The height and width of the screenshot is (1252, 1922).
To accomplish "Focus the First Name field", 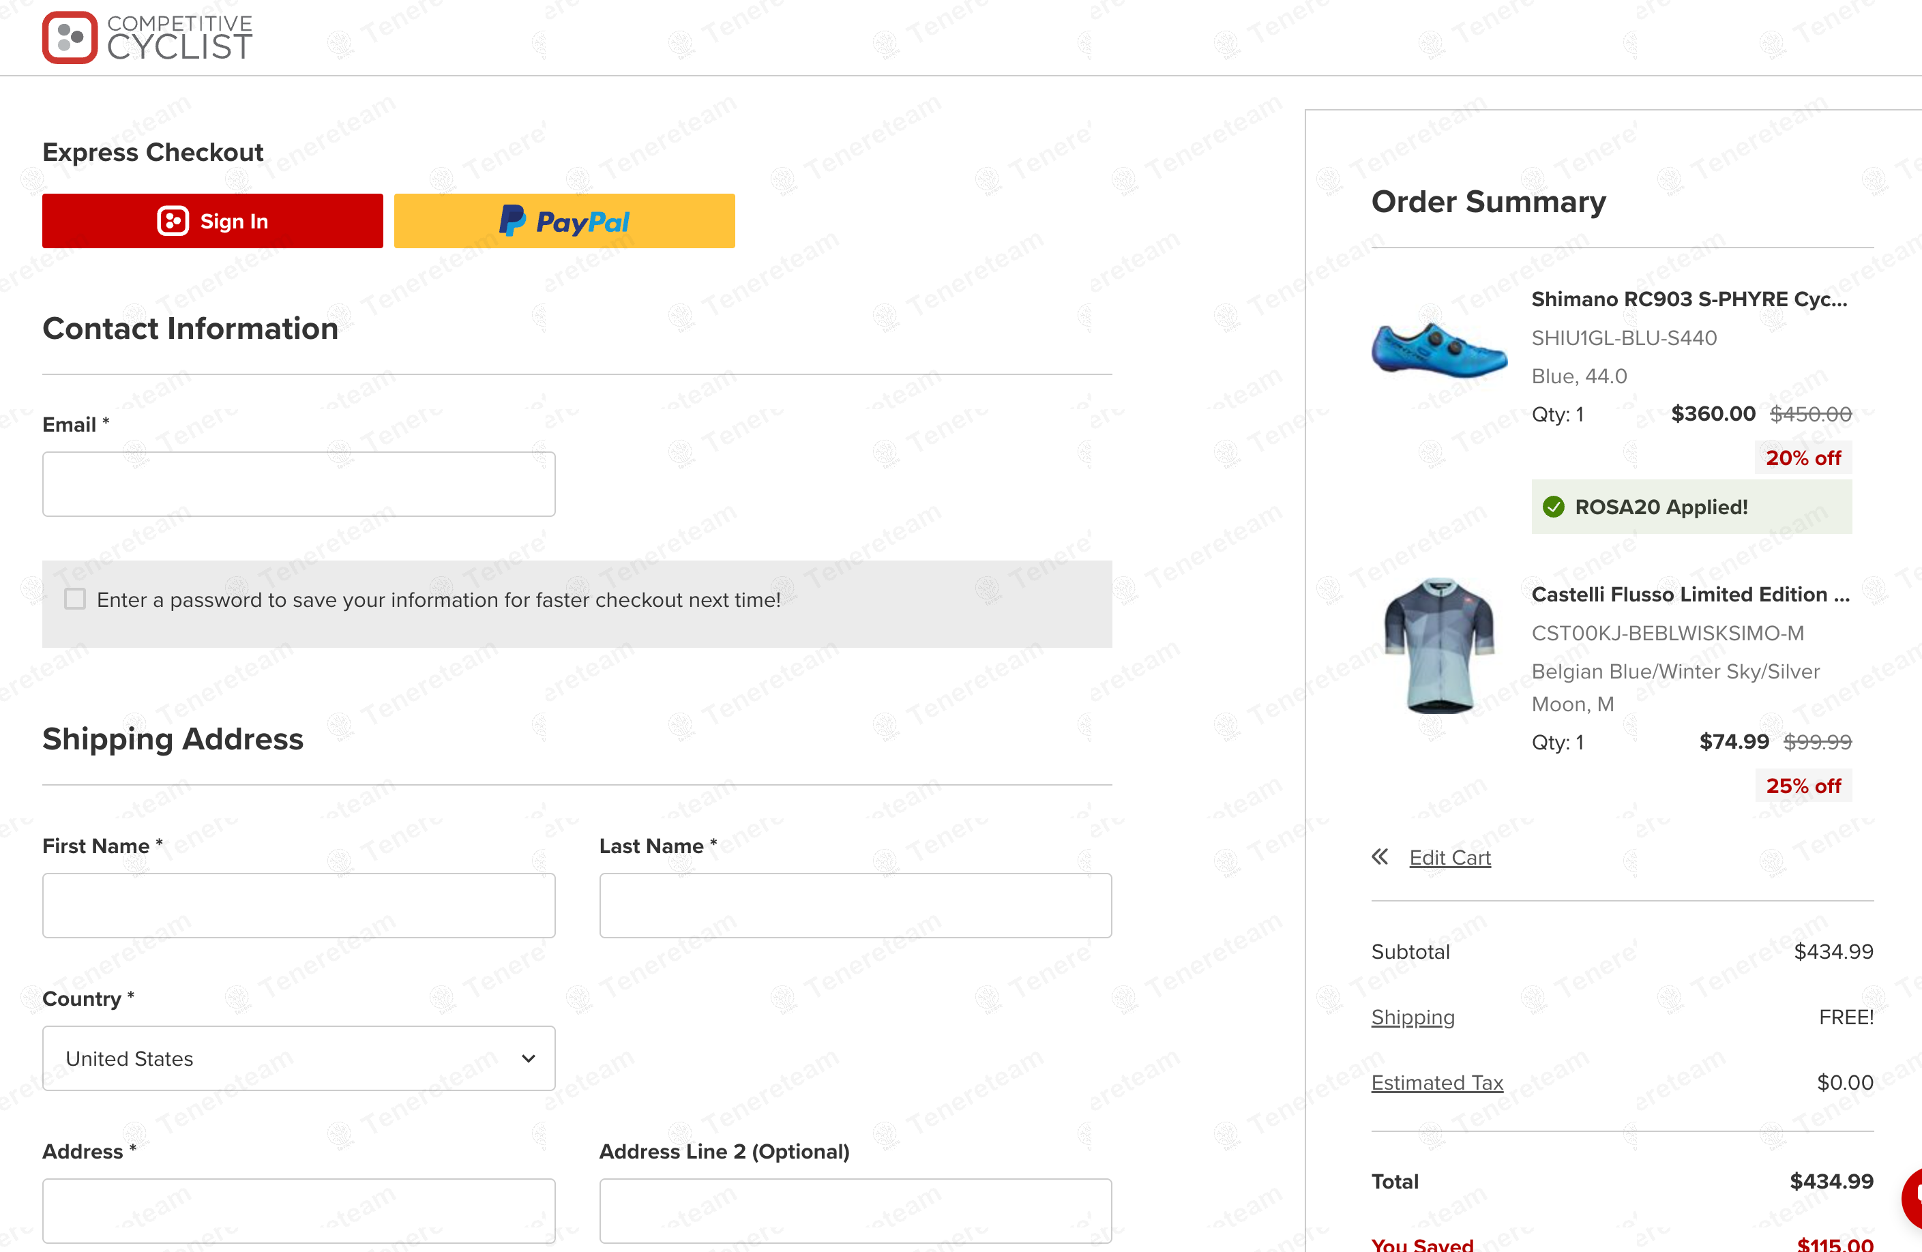I will tap(298, 905).
